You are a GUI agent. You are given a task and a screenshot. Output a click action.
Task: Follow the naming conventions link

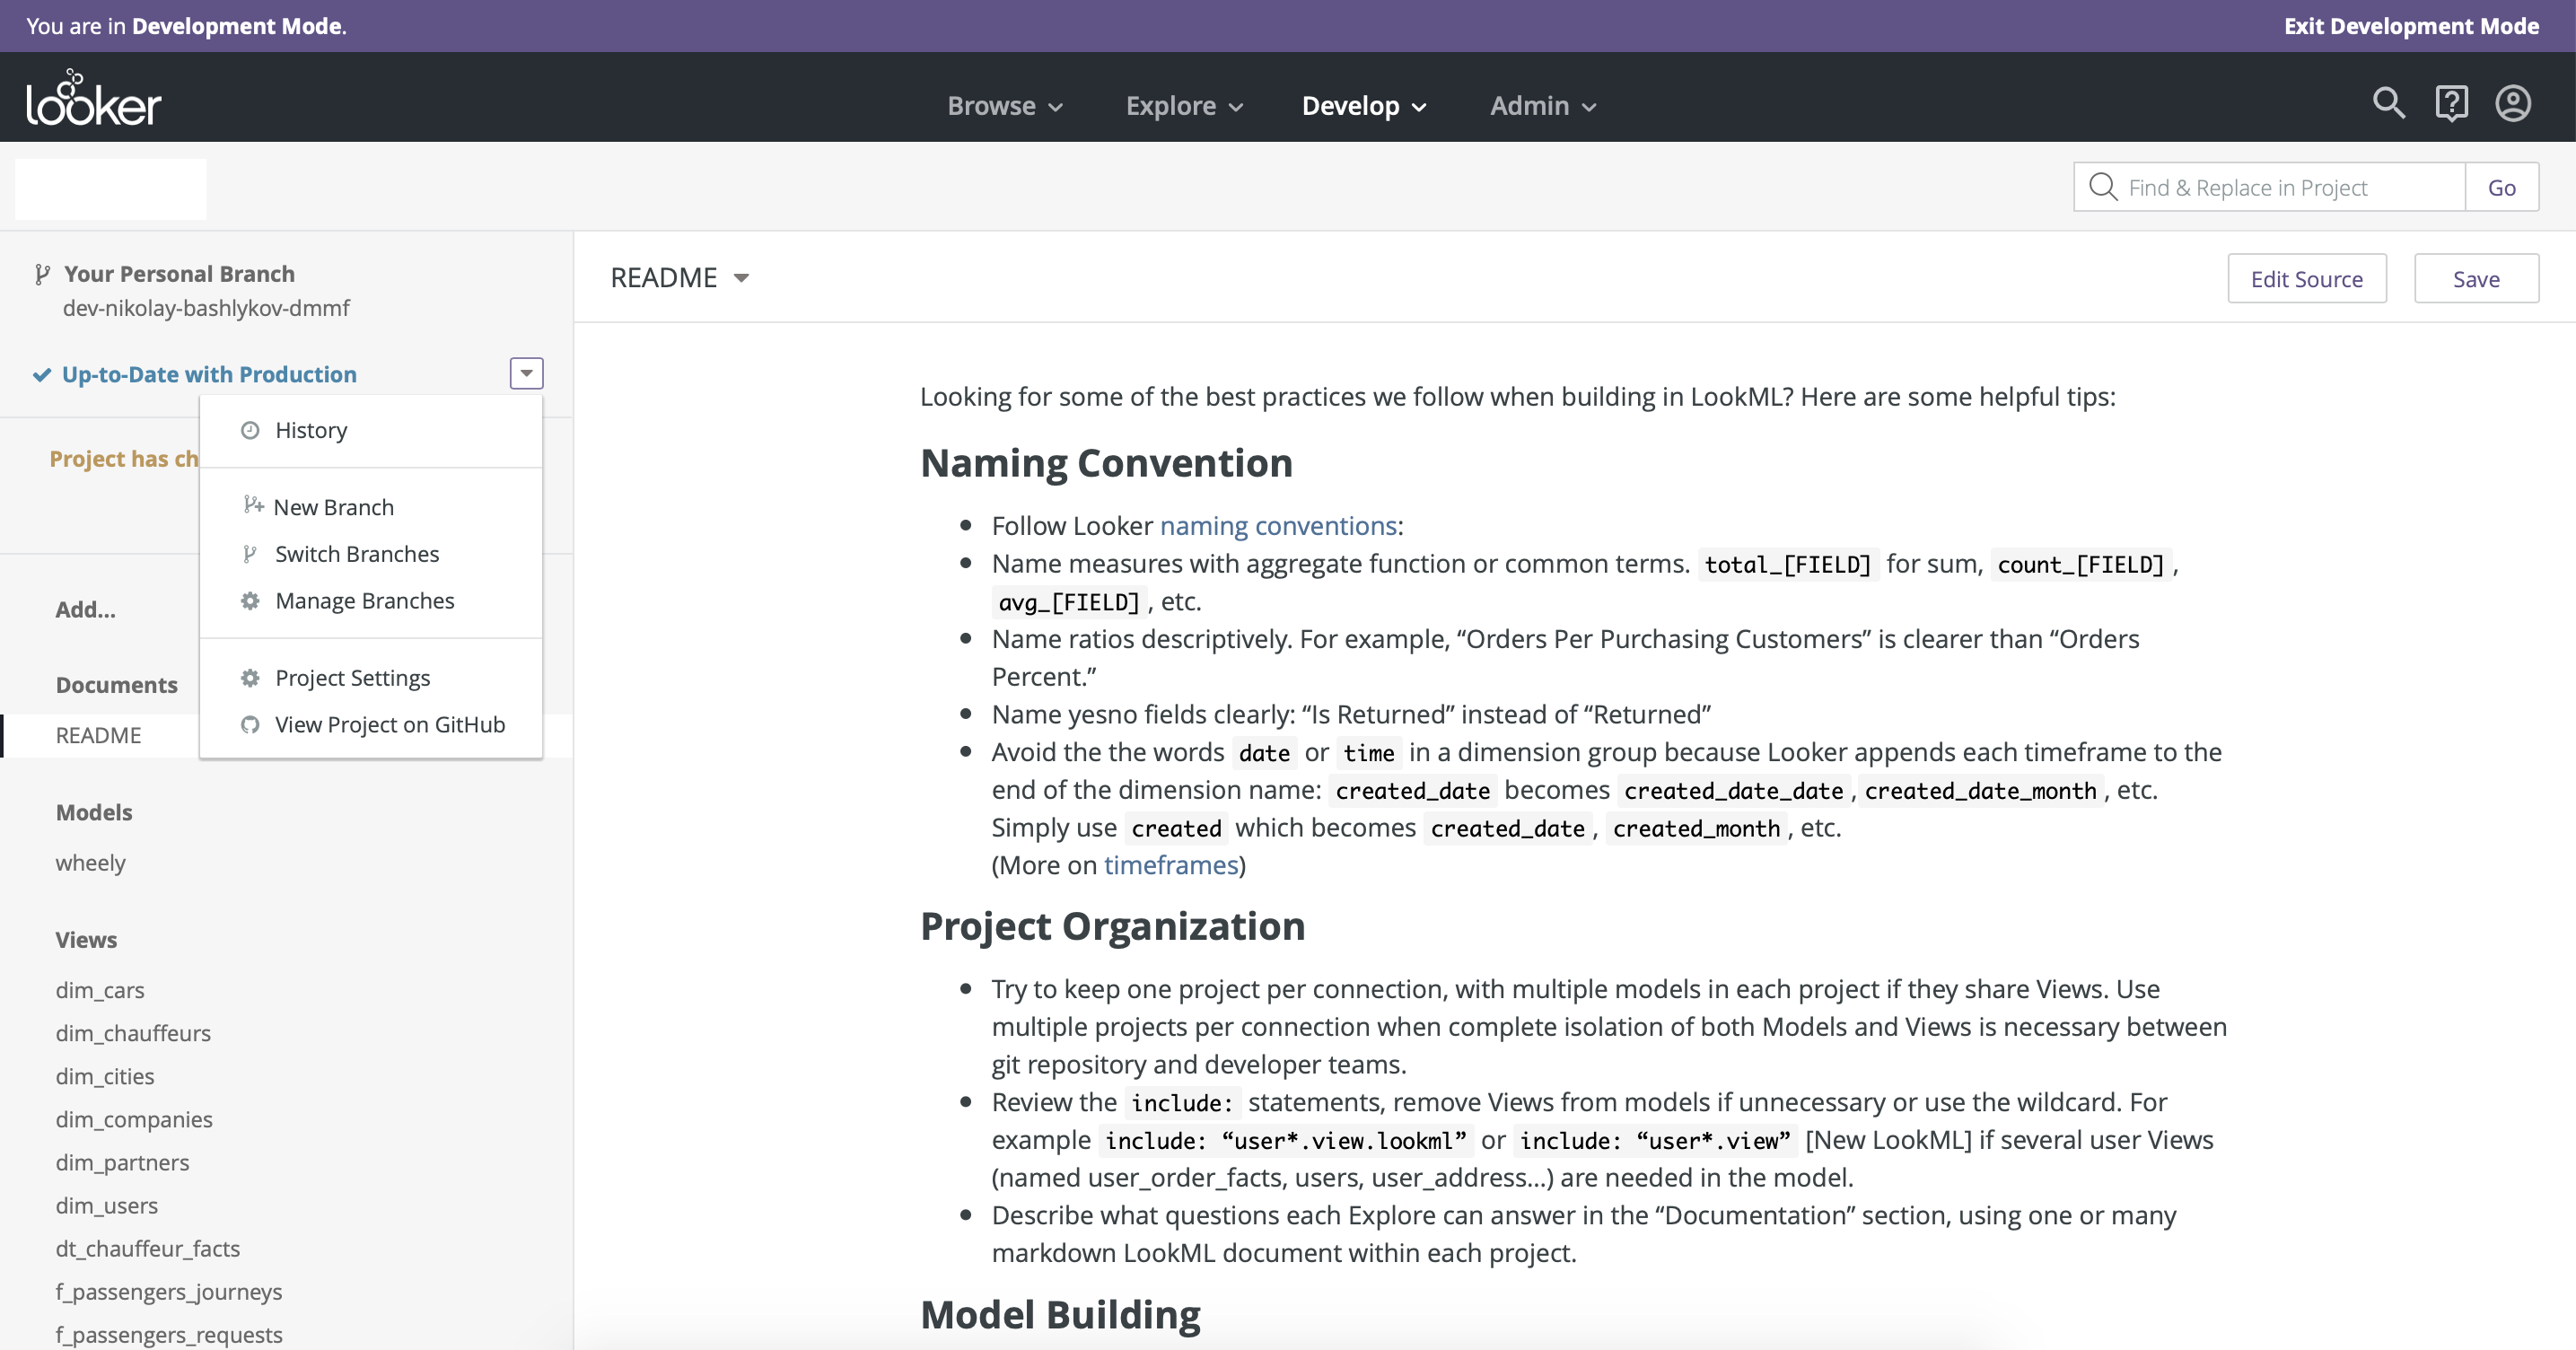coord(1278,526)
